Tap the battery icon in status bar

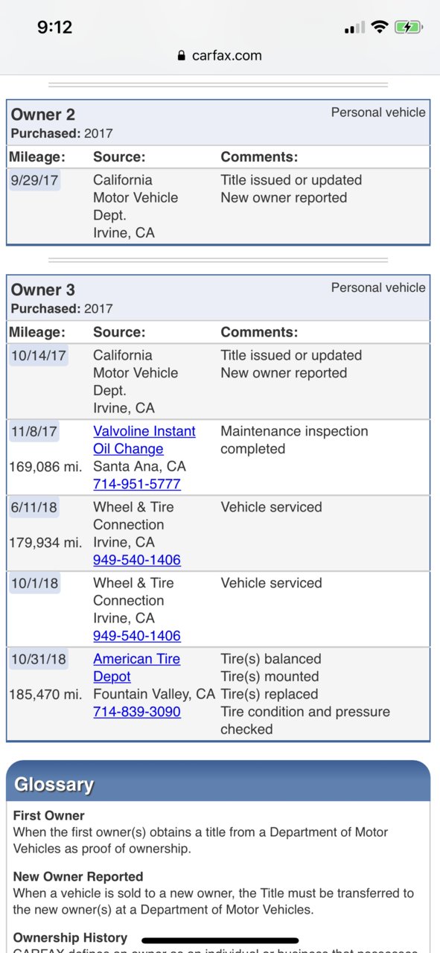pyautogui.click(x=409, y=28)
